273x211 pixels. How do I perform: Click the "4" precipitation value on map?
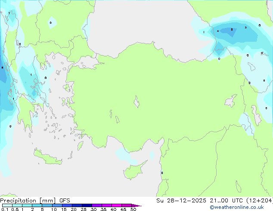[x=218, y=31]
